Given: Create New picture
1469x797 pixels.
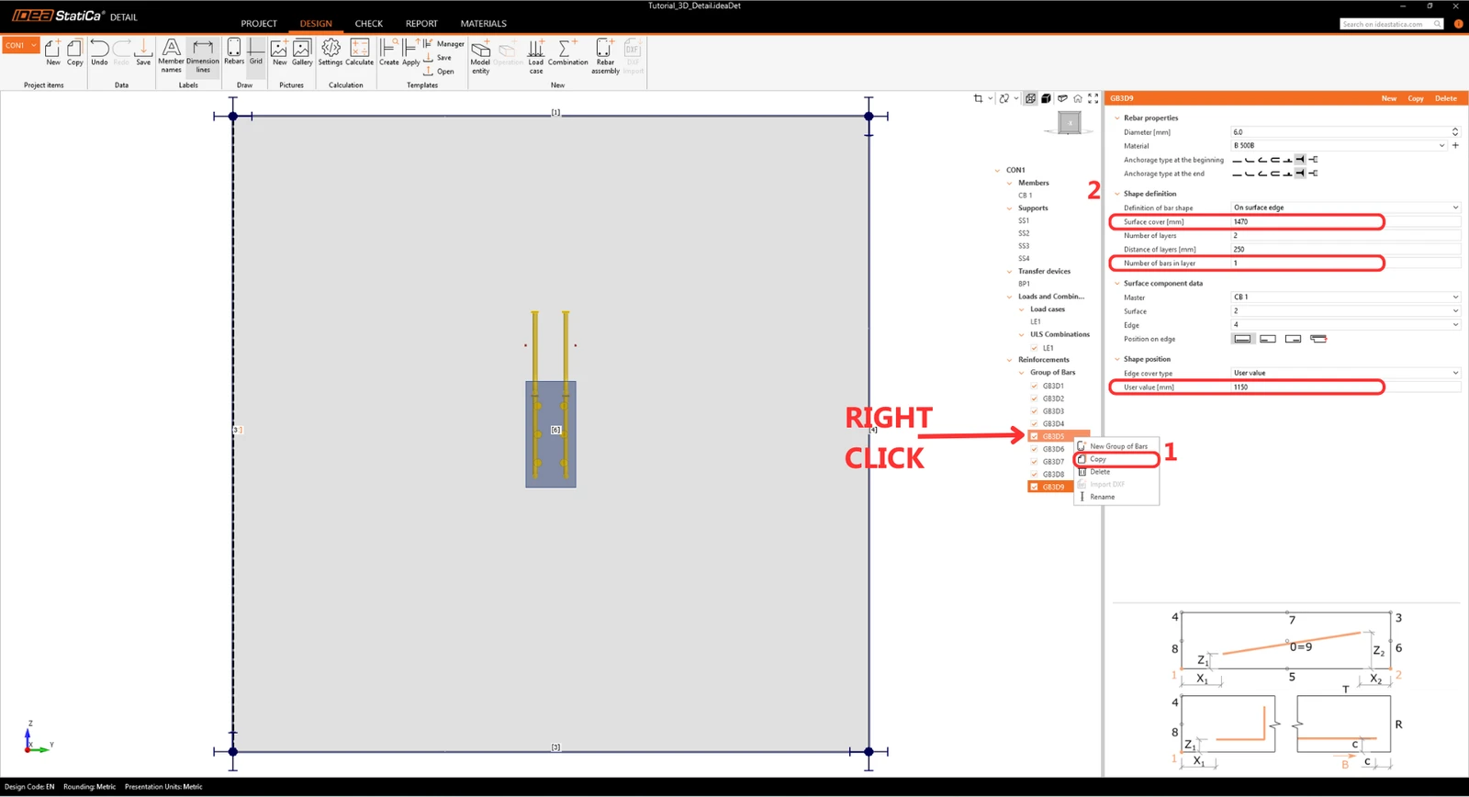Looking at the screenshot, I should coord(279,52).
